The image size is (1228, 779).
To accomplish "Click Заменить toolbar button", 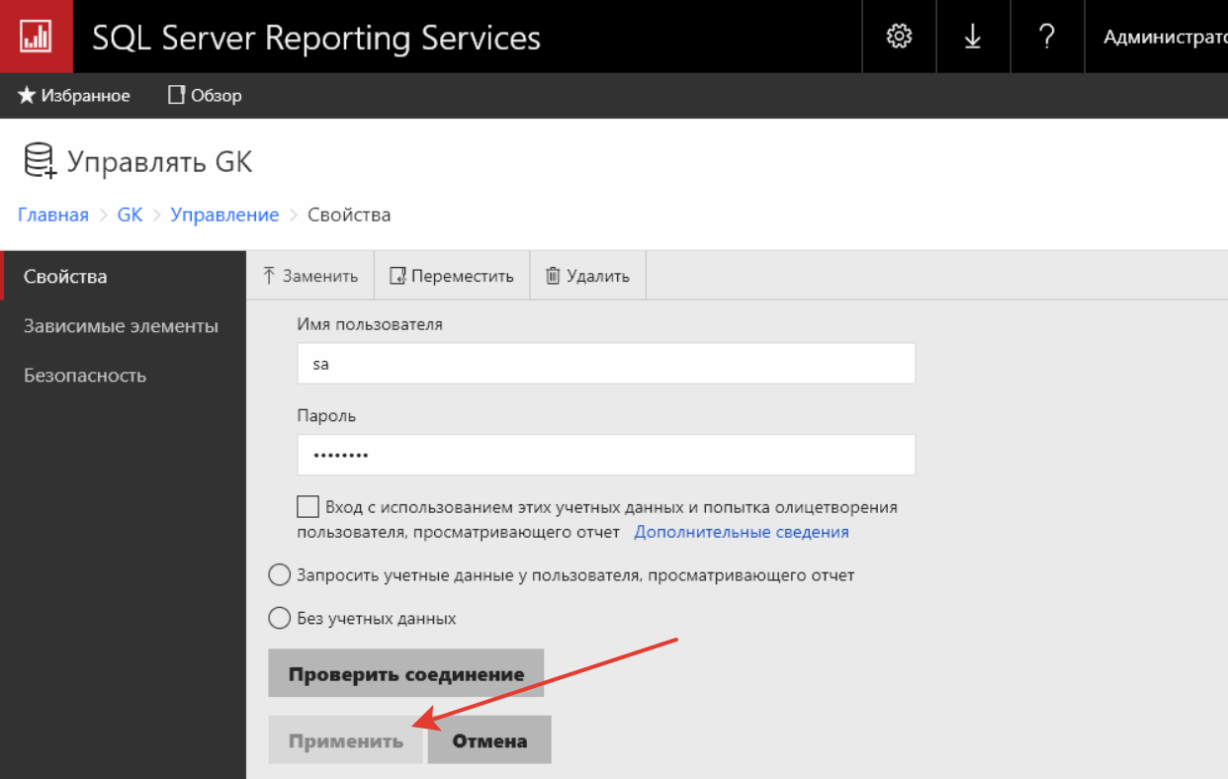I will tap(309, 276).
